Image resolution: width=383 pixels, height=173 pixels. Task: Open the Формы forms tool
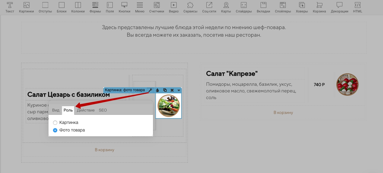coord(95,7)
